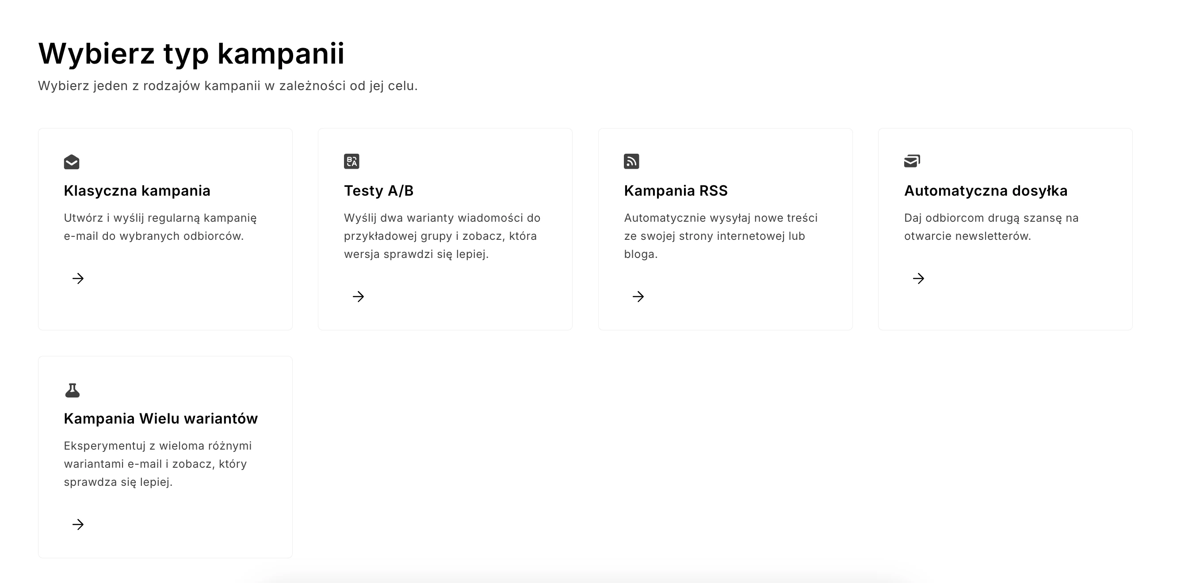
Task: Click the stacked envelopes icon for Automatyczna dosyłka
Action: 912,161
